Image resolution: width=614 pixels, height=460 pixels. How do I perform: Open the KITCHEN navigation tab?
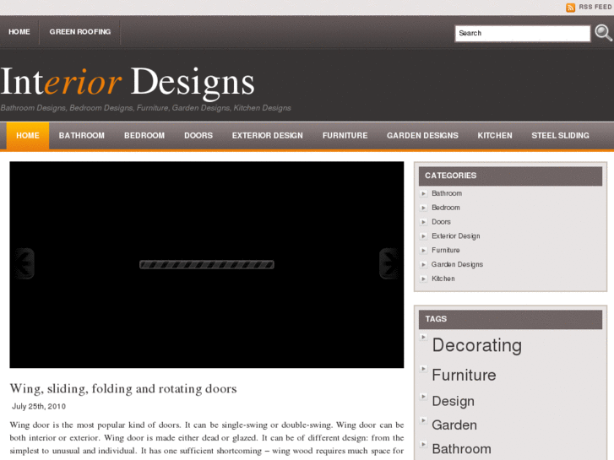[495, 135]
